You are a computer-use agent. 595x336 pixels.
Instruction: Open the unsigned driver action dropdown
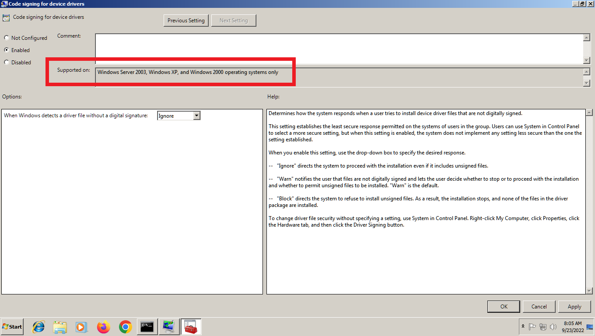196,116
